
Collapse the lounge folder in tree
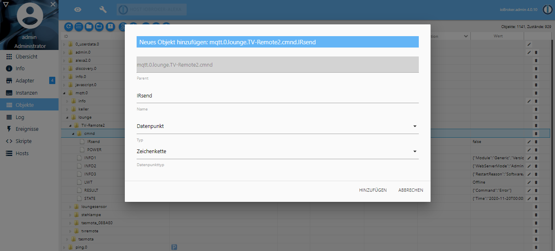[67, 117]
